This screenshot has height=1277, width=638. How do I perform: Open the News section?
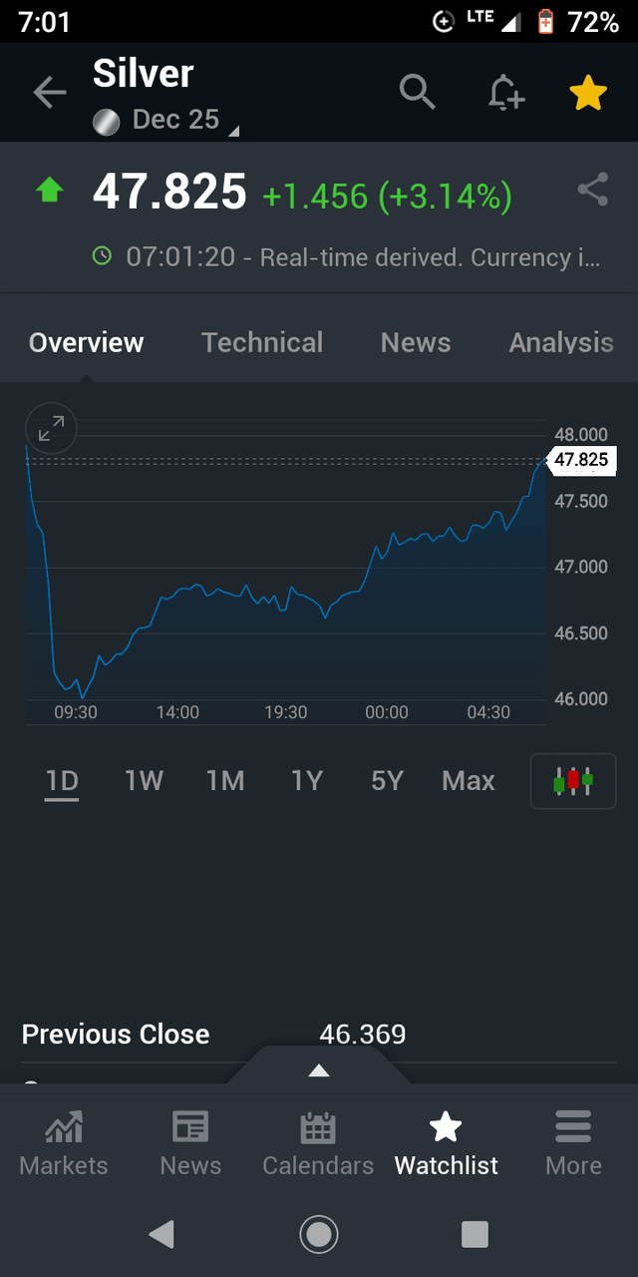(x=189, y=1142)
